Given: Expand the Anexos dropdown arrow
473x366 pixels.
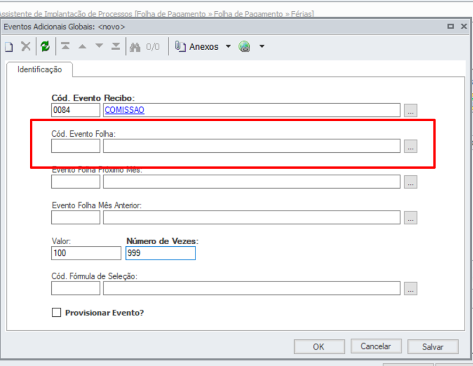Looking at the screenshot, I should pyautogui.click(x=228, y=46).
